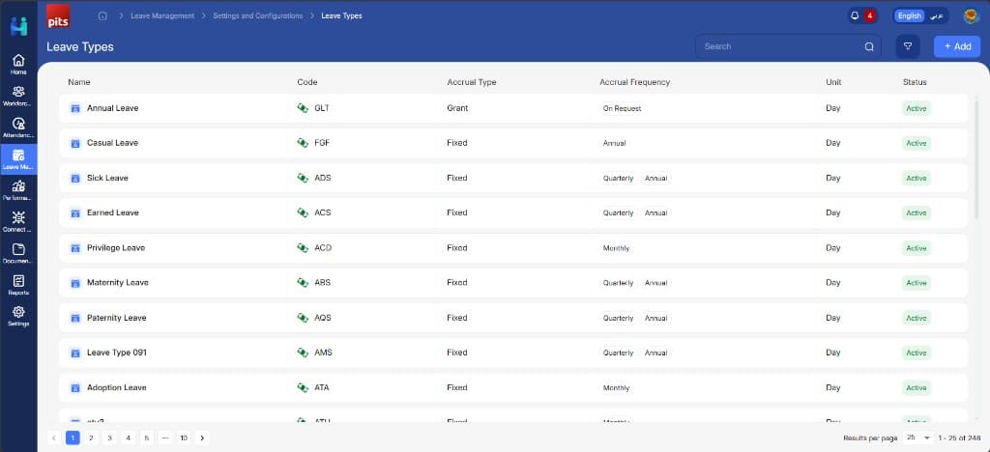Image resolution: width=990 pixels, height=452 pixels.
Task: Click the Leave Types breadcrumb
Action: (341, 15)
